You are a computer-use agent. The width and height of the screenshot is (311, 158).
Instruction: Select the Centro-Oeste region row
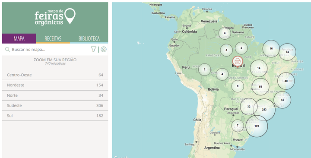point(55,75)
